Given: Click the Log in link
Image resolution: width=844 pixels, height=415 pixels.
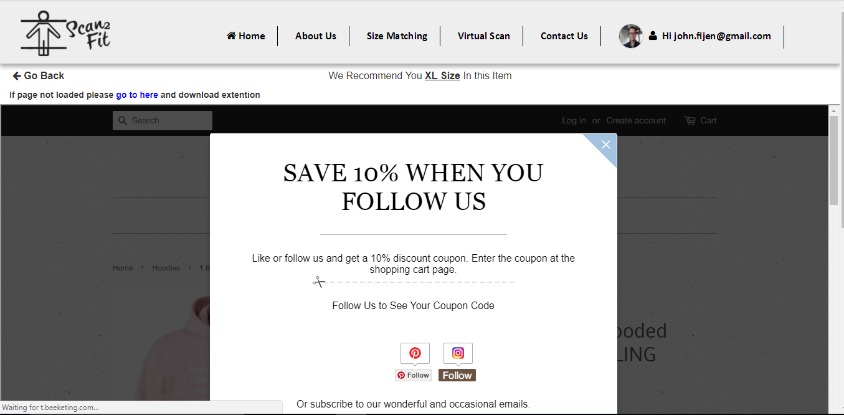Looking at the screenshot, I should pyautogui.click(x=574, y=120).
